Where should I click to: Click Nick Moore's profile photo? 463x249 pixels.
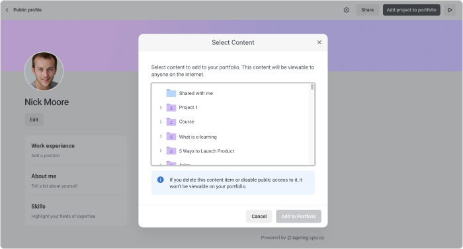pos(44,71)
